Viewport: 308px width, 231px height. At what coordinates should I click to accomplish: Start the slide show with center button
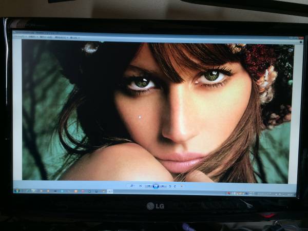click(156, 186)
